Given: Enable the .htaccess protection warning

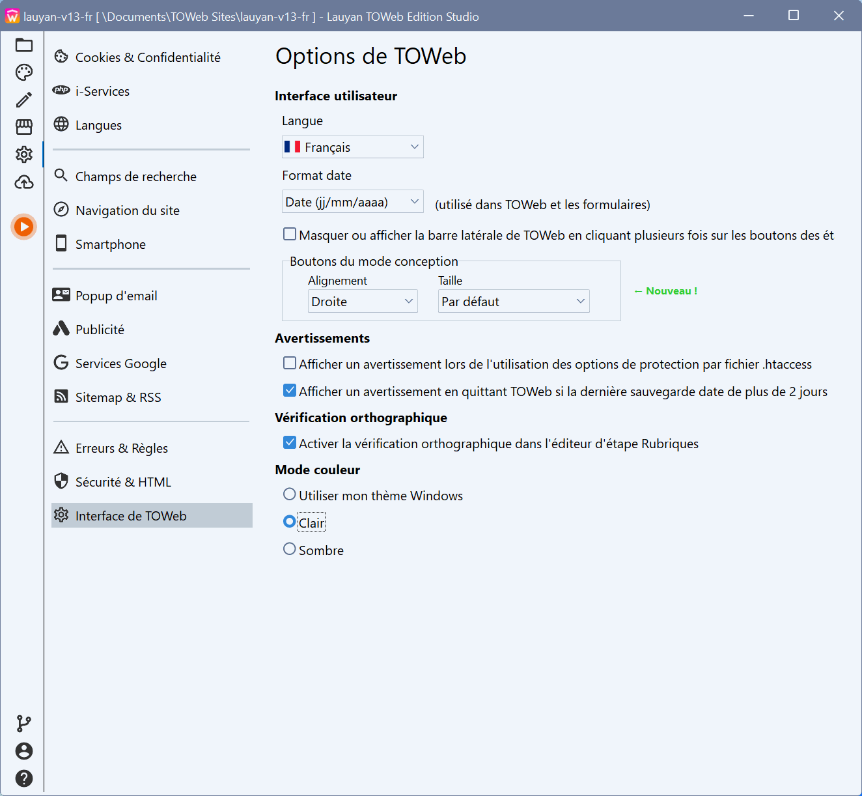Looking at the screenshot, I should click(x=289, y=363).
